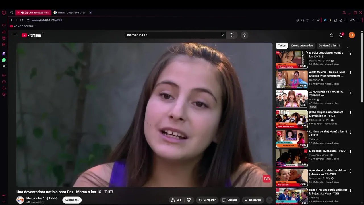Click the Descargar download button
This screenshot has height=205, width=364.
[253, 200]
